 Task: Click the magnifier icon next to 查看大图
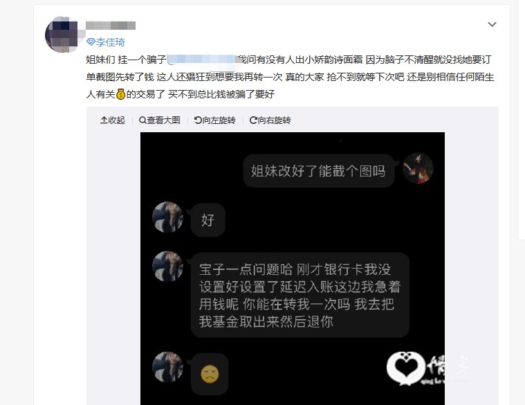142,120
